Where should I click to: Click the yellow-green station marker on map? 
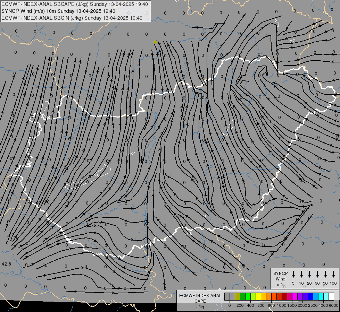tap(155, 42)
